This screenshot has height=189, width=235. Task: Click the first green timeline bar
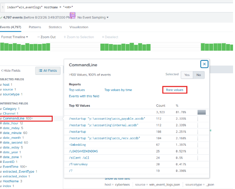click(2, 47)
